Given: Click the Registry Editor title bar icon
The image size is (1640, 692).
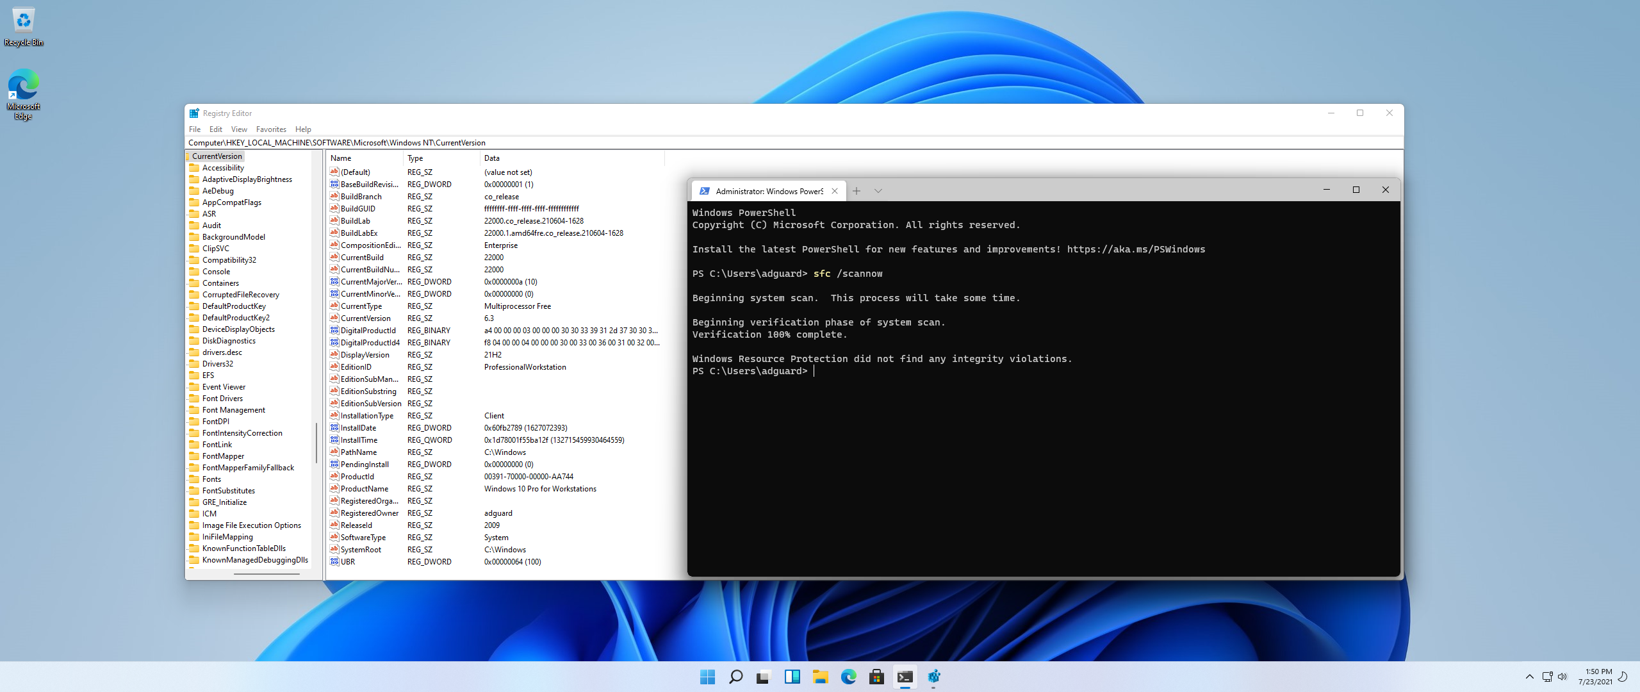Looking at the screenshot, I should tap(194, 113).
